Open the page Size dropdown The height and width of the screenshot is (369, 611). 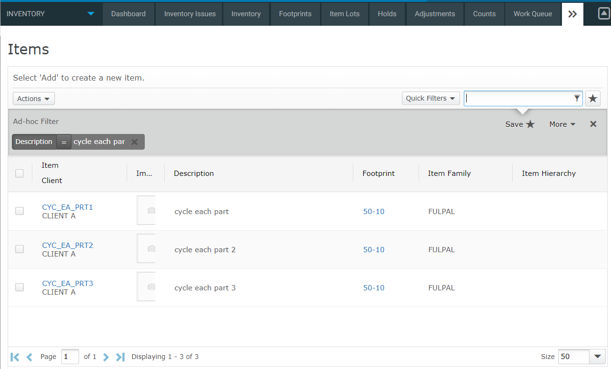[x=598, y=357]
